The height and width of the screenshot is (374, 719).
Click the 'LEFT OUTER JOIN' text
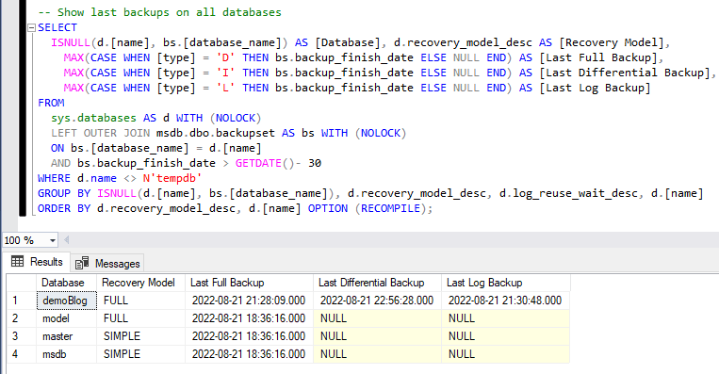[x=101, y=134]
